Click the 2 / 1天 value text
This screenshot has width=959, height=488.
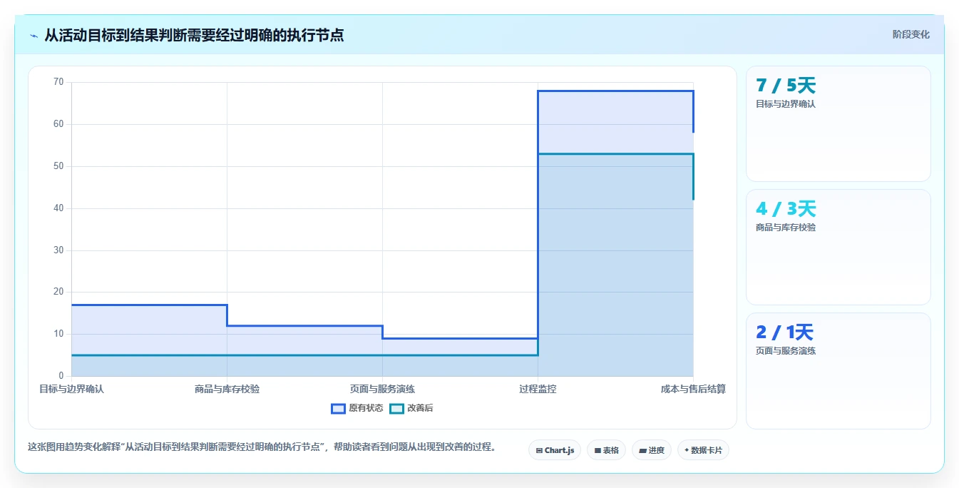point(784,332)
